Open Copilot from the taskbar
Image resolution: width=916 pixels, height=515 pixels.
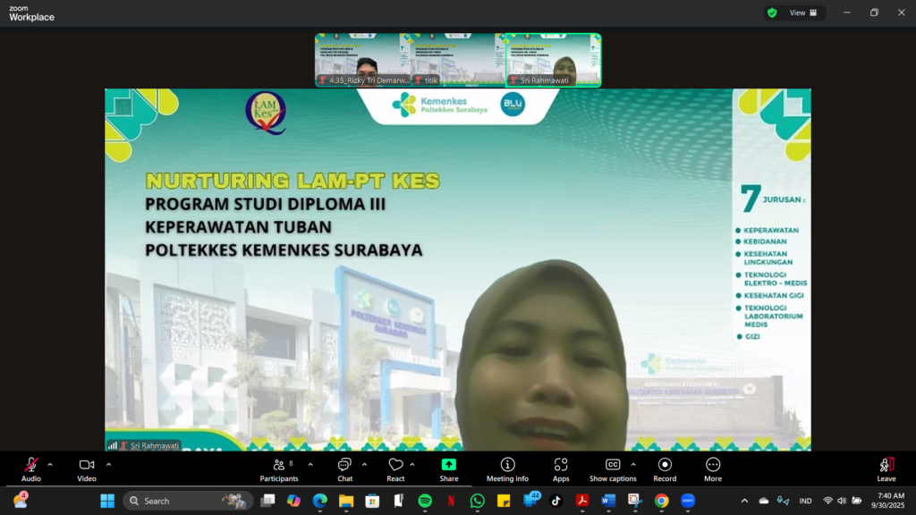pos(293,501)
